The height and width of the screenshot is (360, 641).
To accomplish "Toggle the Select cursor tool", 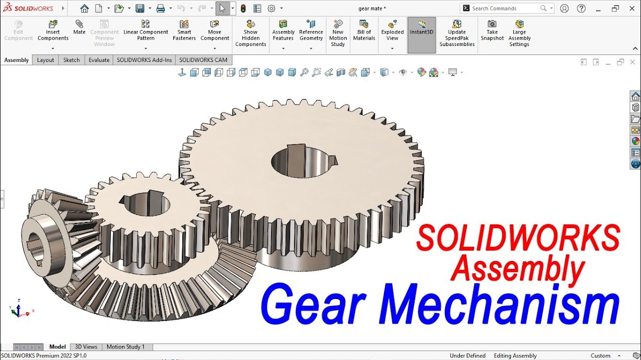I will pyautogui.click(x=222, y=8).
